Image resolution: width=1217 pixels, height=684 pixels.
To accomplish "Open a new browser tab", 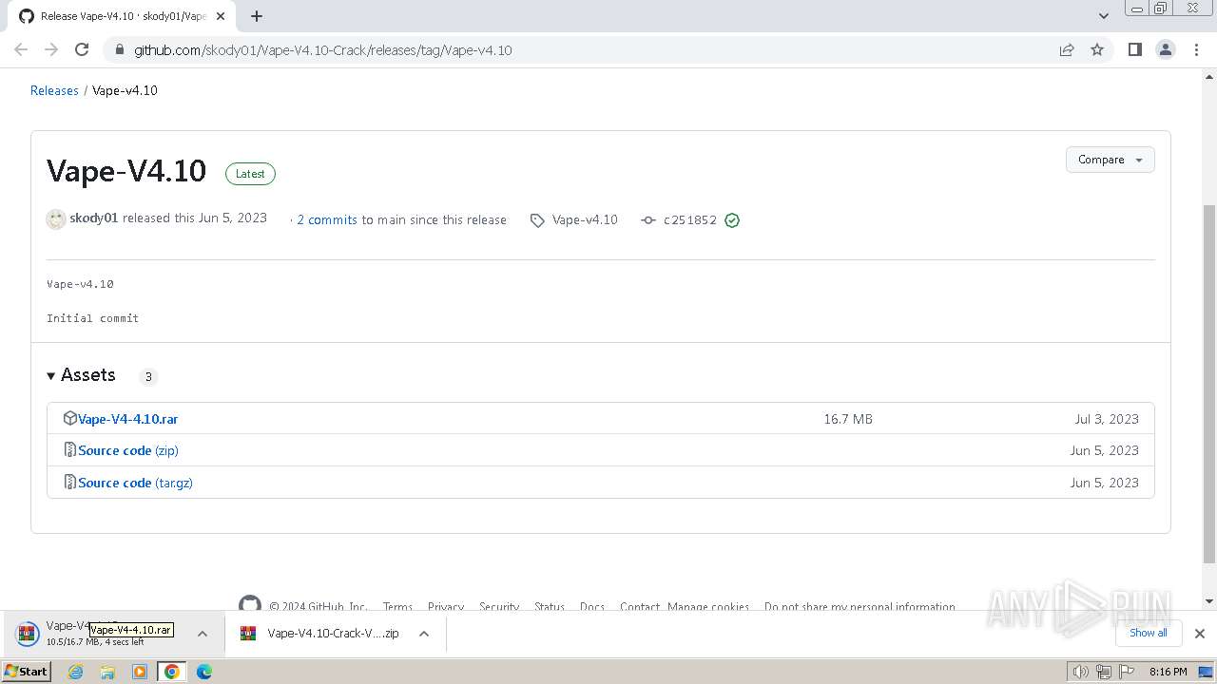I will (257, 16).
